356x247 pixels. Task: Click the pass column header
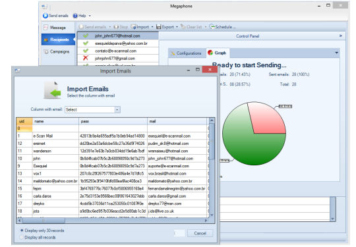[113, 121]
